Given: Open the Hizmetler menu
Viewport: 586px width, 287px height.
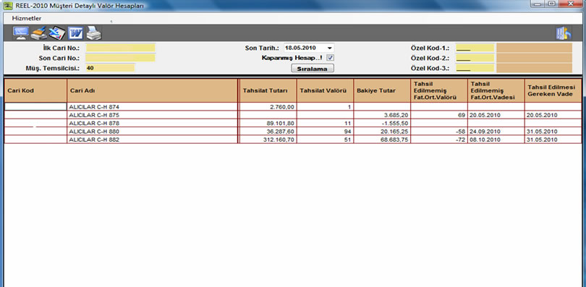Looking at the screenshot, I should [27, 18].
